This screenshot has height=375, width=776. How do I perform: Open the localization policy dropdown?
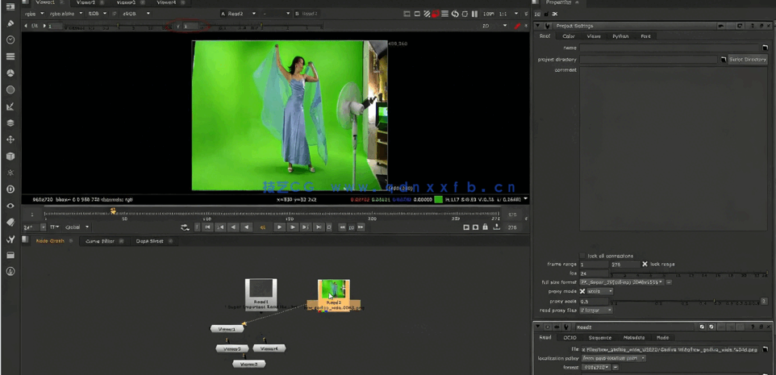(613, 358)
